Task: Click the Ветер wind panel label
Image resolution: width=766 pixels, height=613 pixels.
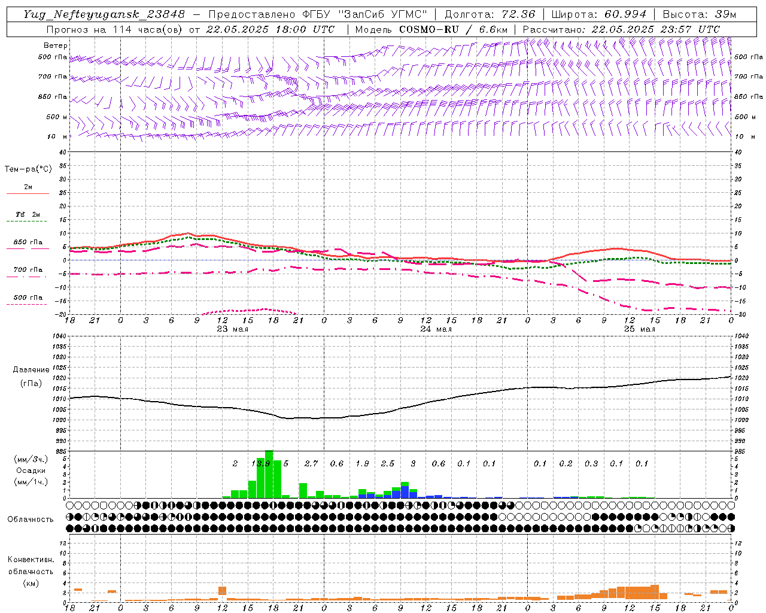Action: point(56,45)
